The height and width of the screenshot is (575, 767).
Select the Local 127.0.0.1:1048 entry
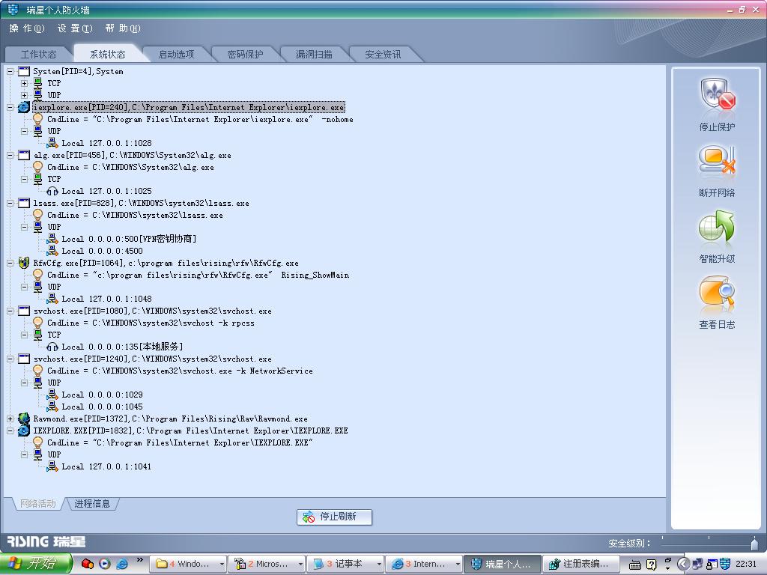pos(106,299)
